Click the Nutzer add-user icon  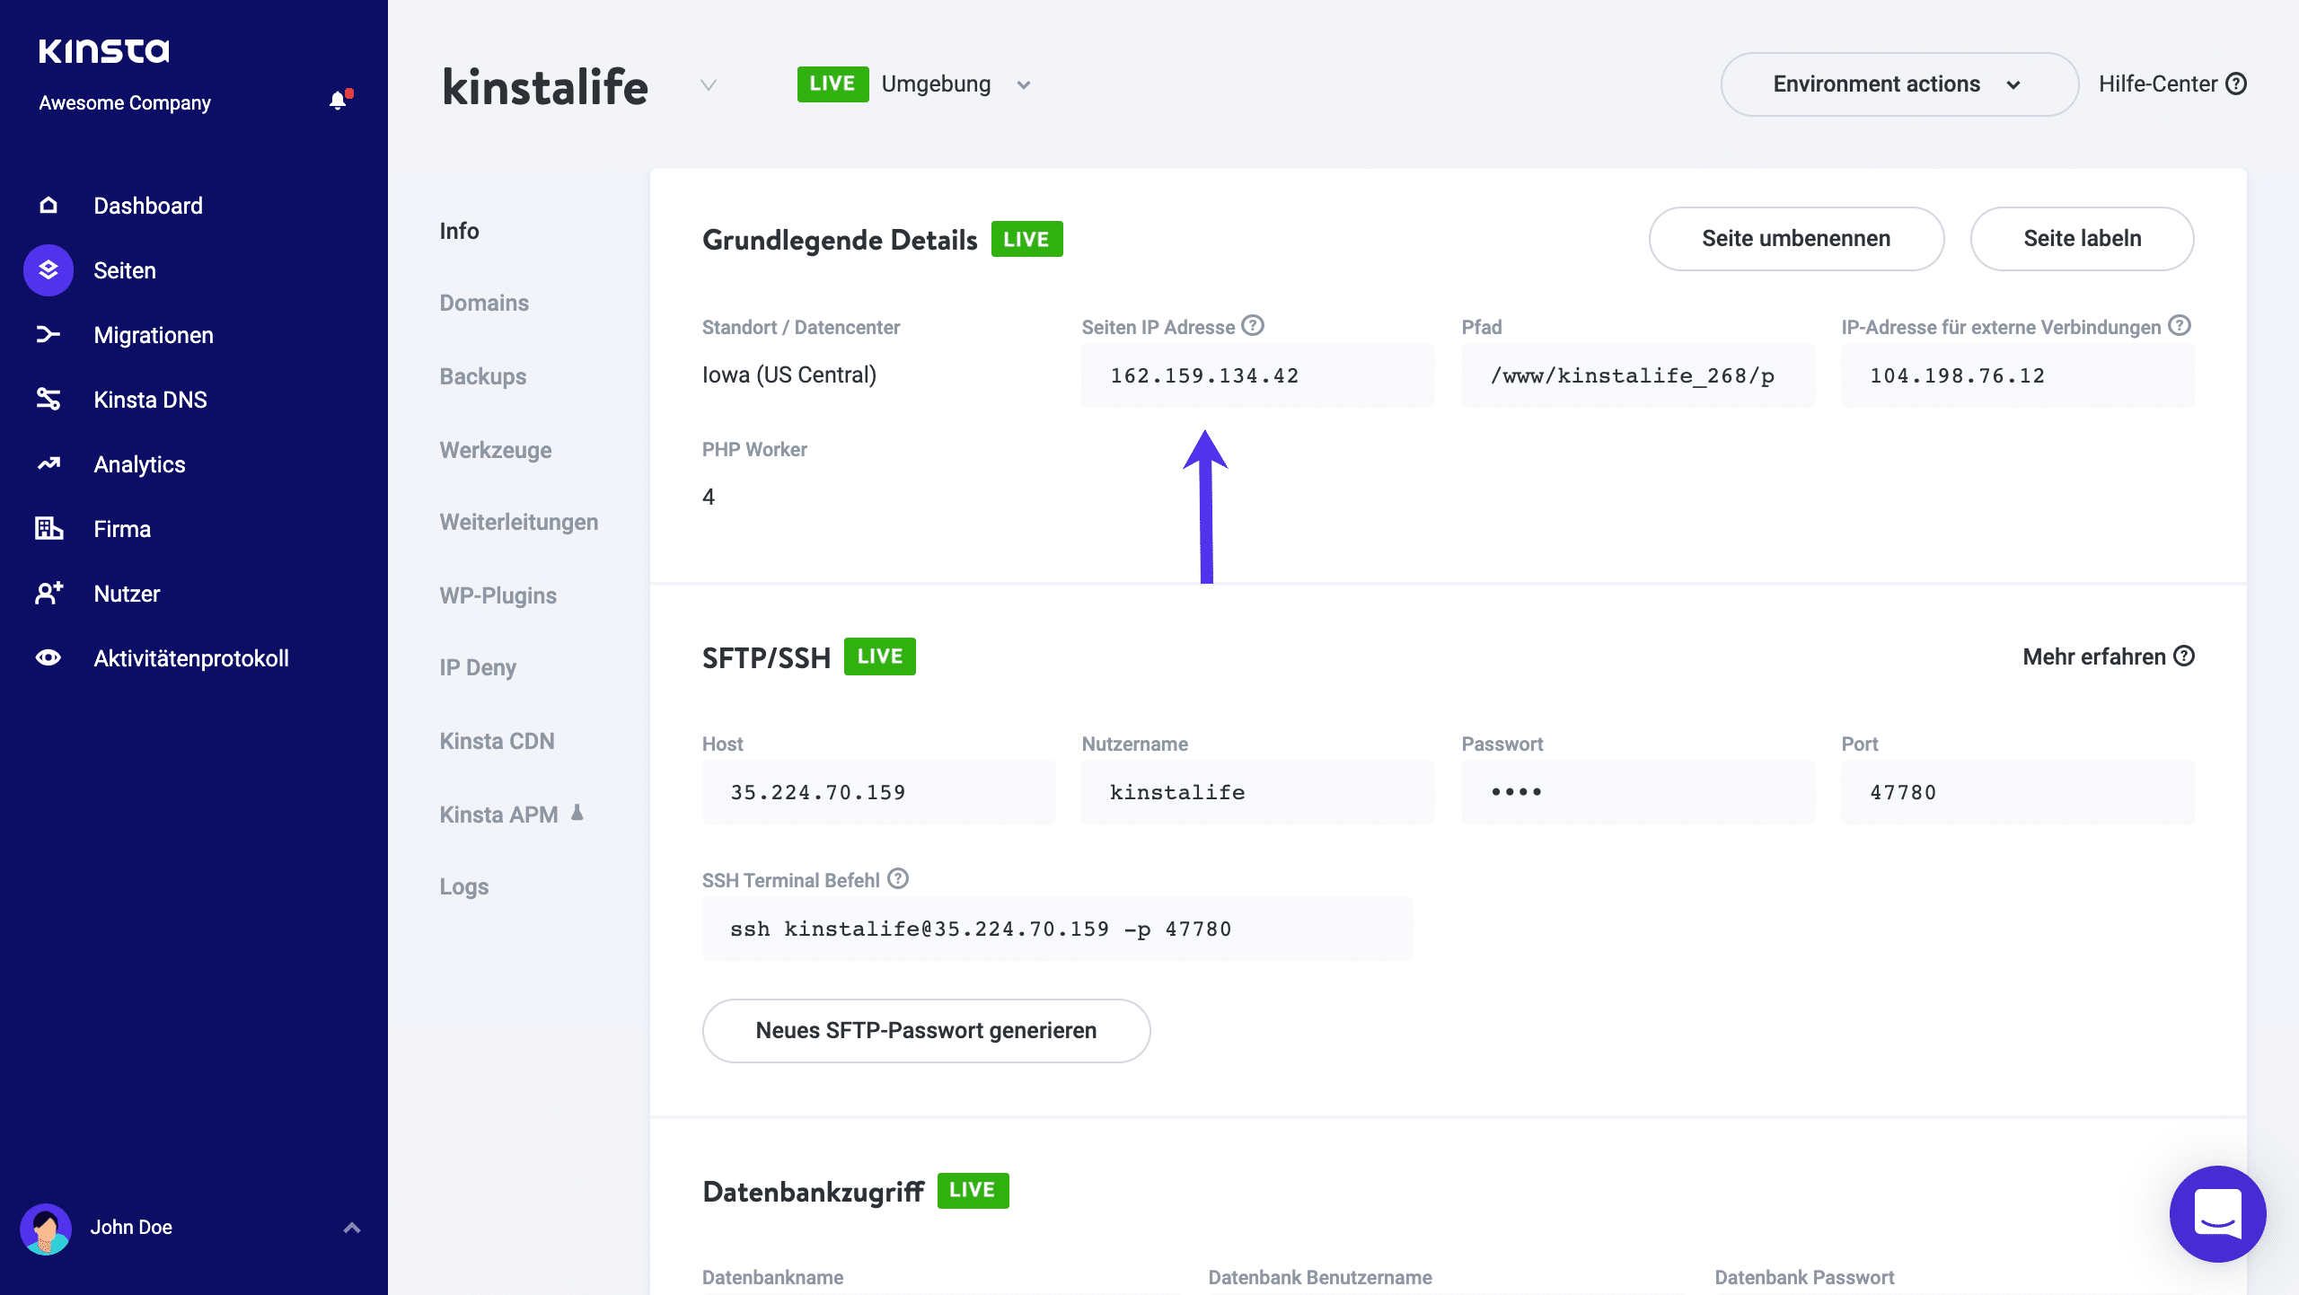click(x=48, y=594)
